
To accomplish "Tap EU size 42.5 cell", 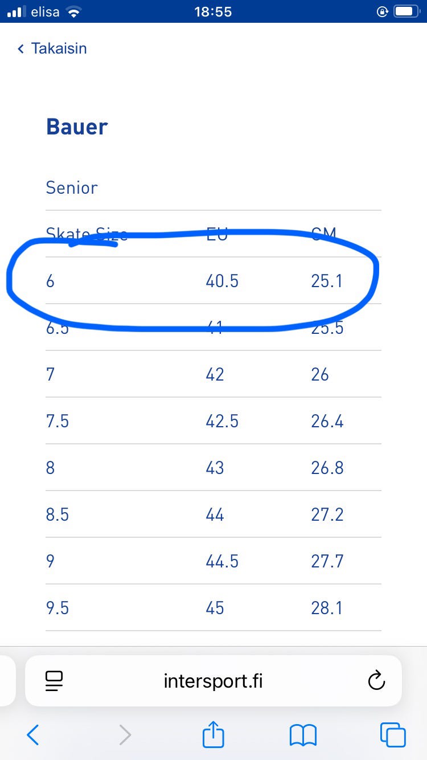I will pyautogui.click(x=222, y=421).
